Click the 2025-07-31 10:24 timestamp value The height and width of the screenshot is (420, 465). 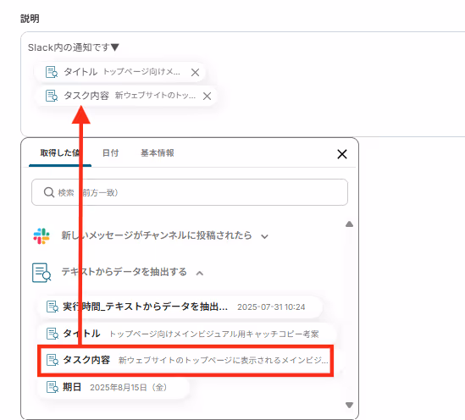point(271,307)
